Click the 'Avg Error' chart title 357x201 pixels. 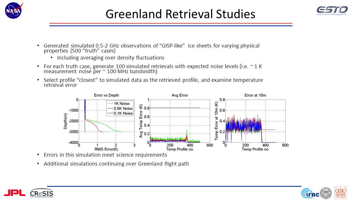click(x=180, y=95)
